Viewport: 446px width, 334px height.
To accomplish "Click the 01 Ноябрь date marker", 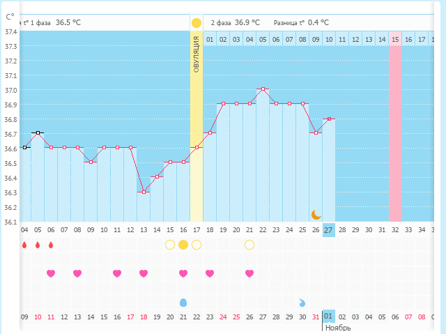I will [x=329, y=317].
